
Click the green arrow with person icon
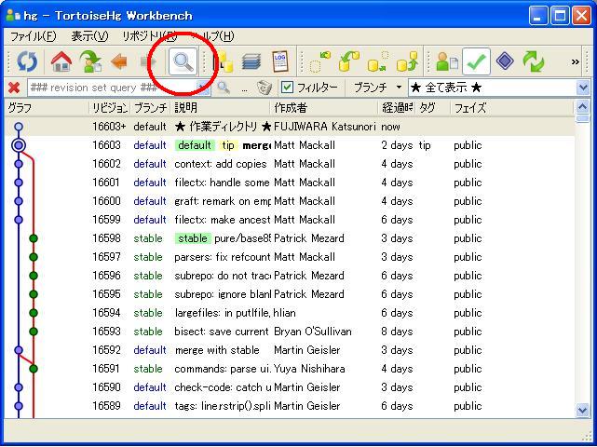(x=90, y=61)
